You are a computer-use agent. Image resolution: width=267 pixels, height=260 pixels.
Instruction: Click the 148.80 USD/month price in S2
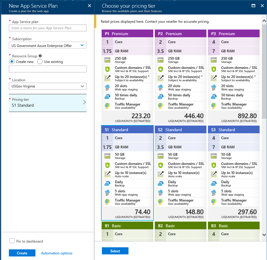tap(194, 212)
